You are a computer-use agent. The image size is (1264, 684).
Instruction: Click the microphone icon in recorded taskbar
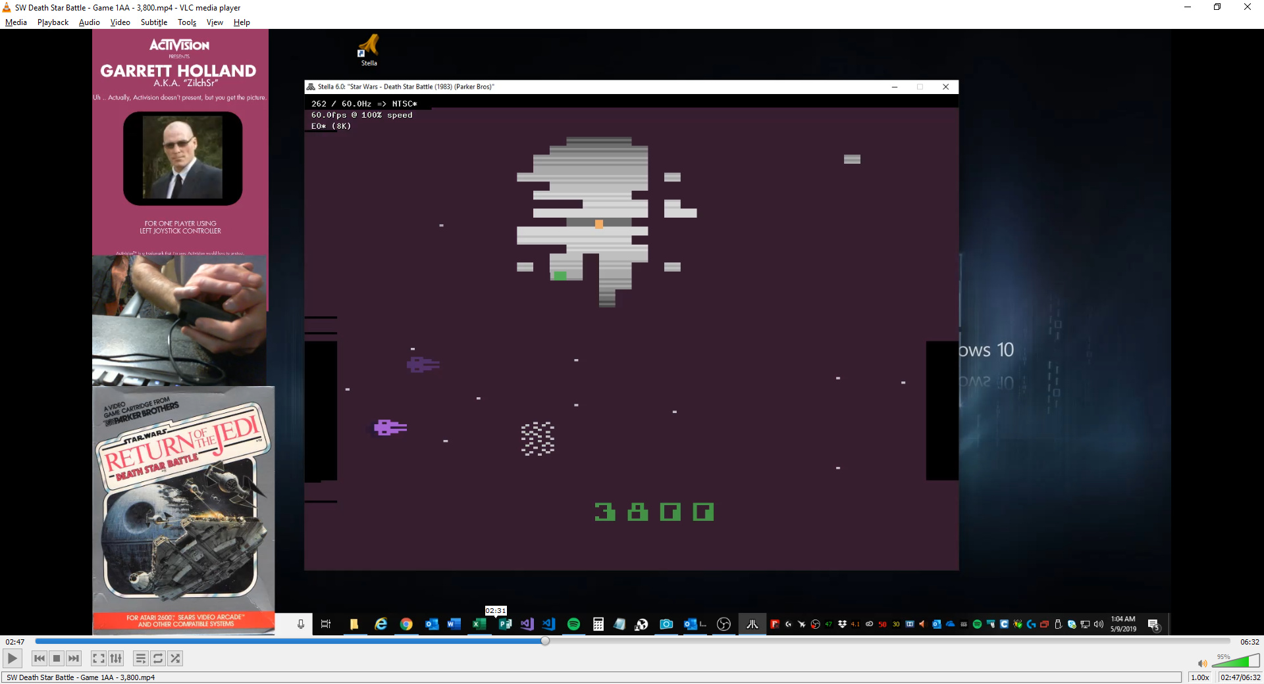coord(301,624)
